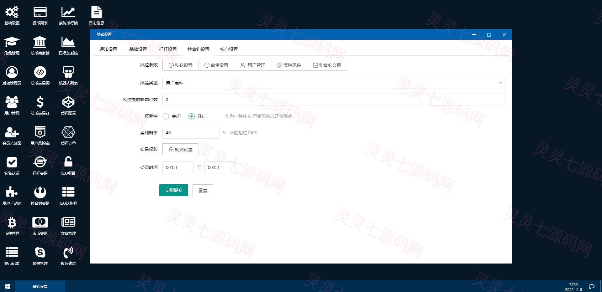Open the 质押配置 codepen icon
602x292 pixels.
[x=68, y=102]
